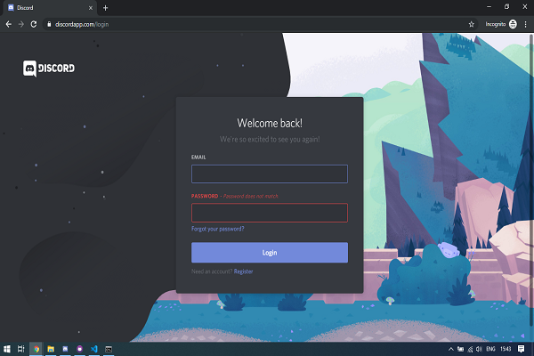Open the Chrome three-dot menu

[x=525, y=24]
